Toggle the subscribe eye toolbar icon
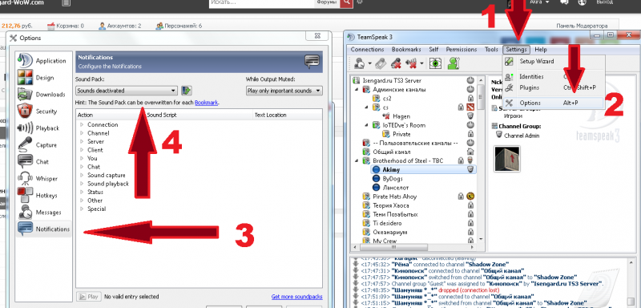The image size is (641, 308). (x=436, y=63)
